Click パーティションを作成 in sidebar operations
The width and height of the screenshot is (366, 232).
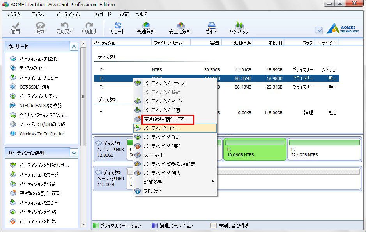[x=38, y=212]
